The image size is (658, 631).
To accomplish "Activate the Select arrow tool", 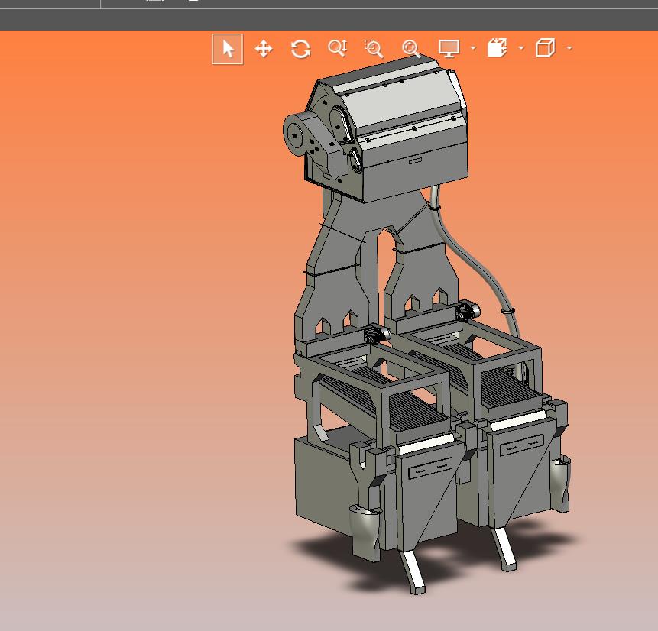I will 228,49.
